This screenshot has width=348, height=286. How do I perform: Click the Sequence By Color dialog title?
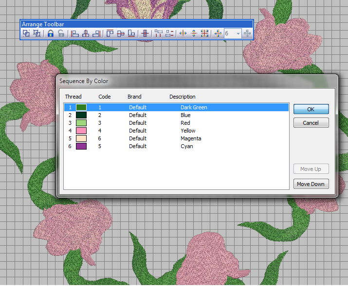(84, 81)
